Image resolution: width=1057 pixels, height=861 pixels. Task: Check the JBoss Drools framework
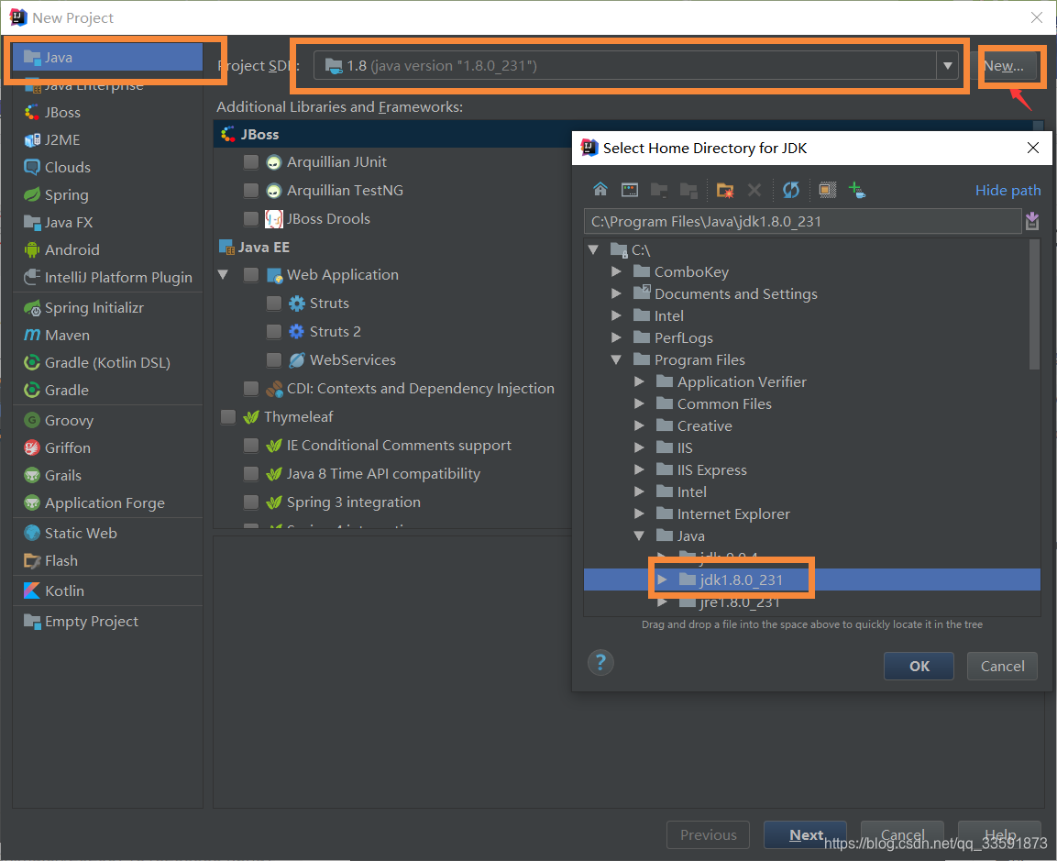point(251,218)
